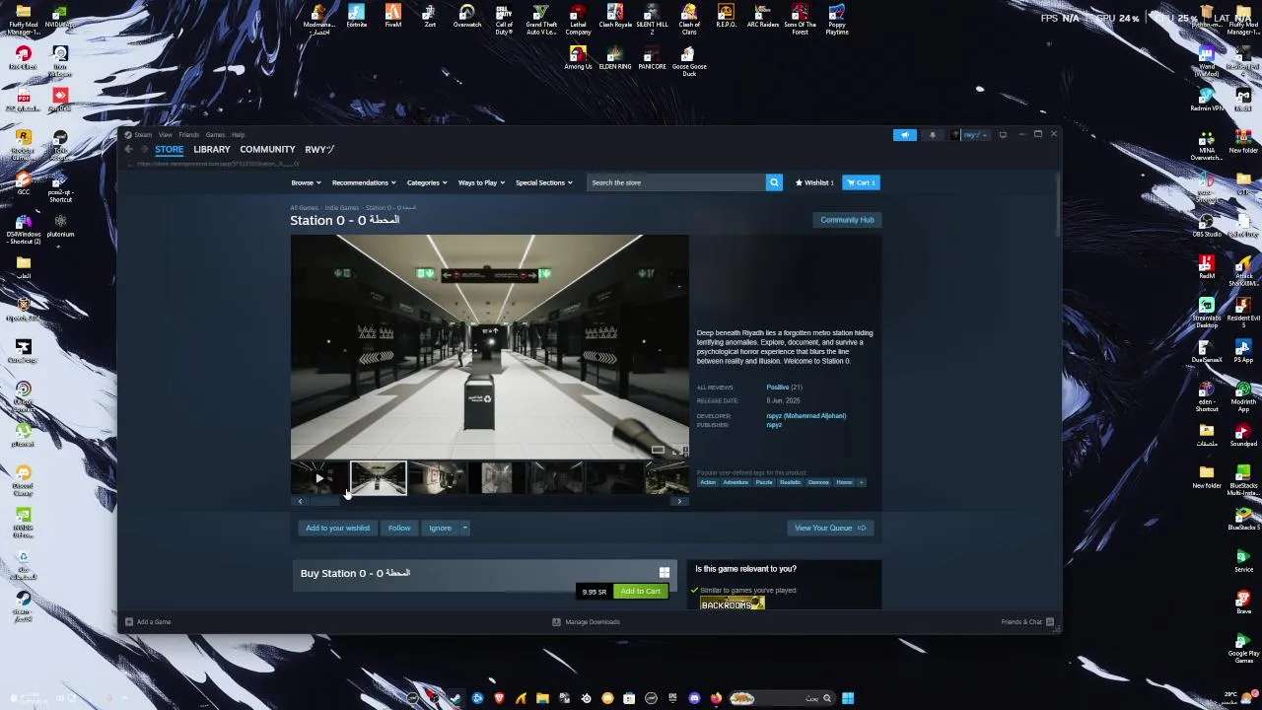Open the ELDEN RING desktop shortcut
The height and width of the screenshot is (710, 1262).
615,58
